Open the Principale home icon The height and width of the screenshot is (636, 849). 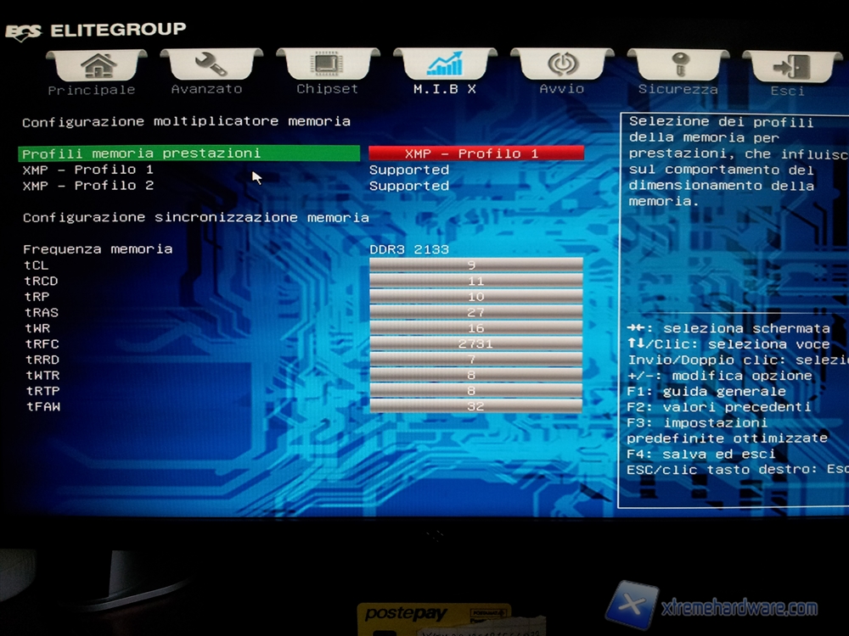click(x=96, y=65)
